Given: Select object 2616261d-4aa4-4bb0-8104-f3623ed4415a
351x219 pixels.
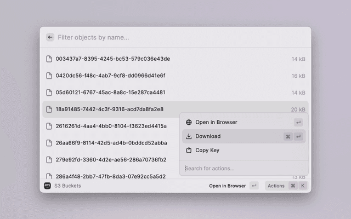Looking at the screenshot, I should pyautogui.click(x=110, y=126).
